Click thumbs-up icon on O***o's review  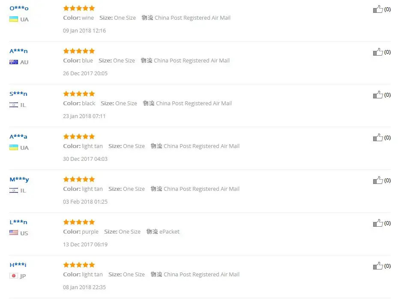pos(378,9)
